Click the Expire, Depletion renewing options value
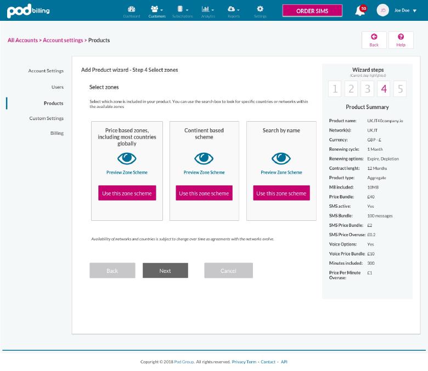The height and width of the screenshot is (371, 428). click(383, 159)
